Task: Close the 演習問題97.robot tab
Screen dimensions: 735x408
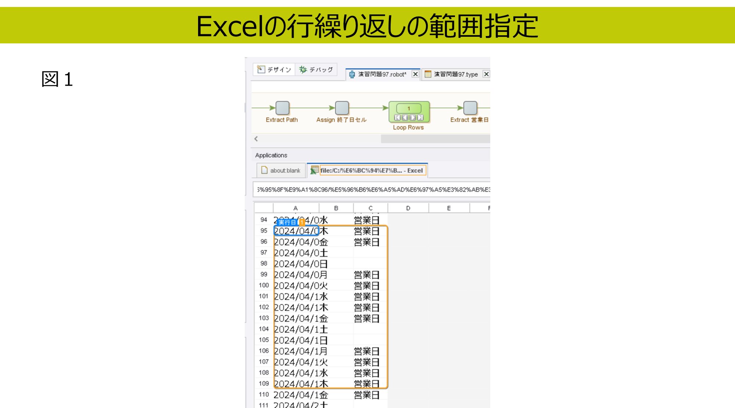Action: [x=415, y=74]
